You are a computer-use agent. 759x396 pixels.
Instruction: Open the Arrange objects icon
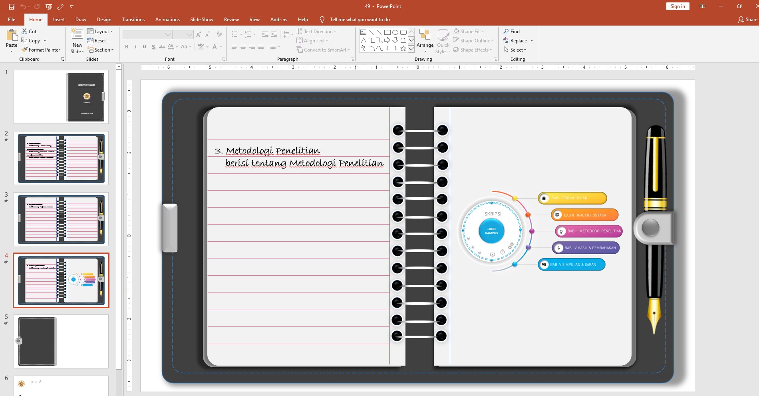pos(425,35)
